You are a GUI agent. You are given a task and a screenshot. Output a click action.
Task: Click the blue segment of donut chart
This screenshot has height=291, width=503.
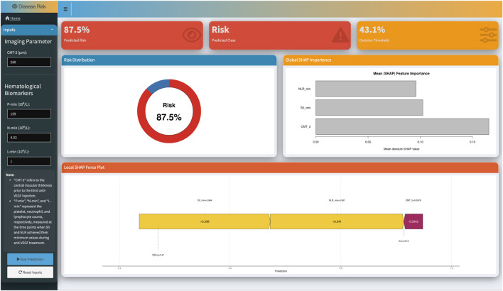click(x=159, y=85)
